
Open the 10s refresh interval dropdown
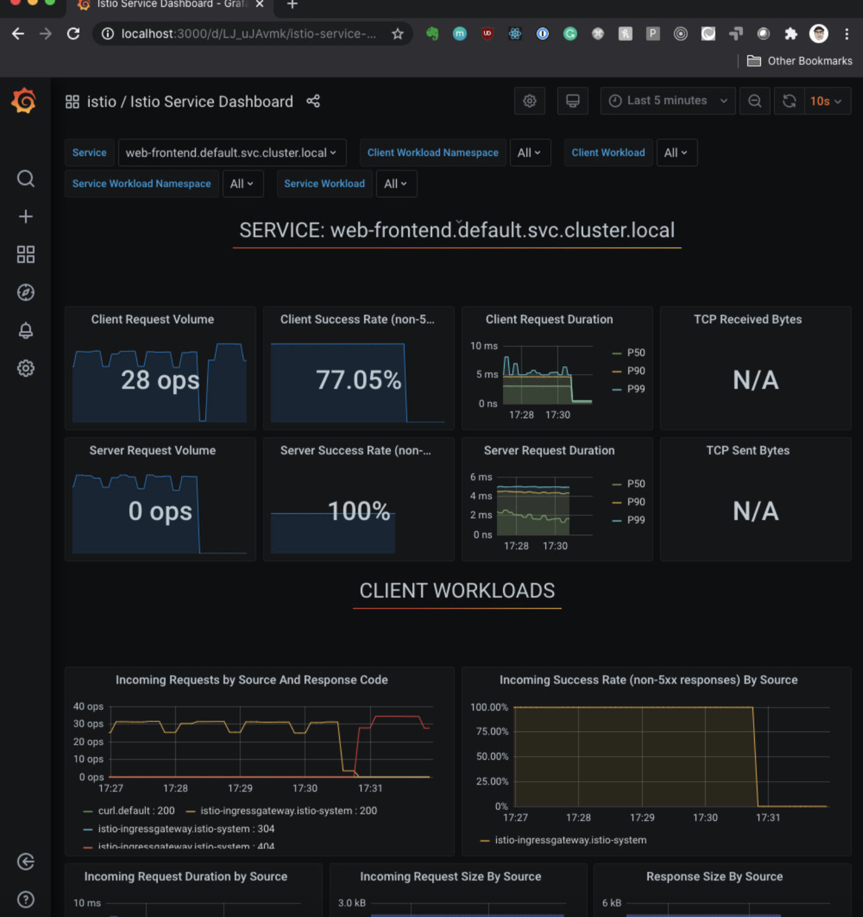click(827, 101)
